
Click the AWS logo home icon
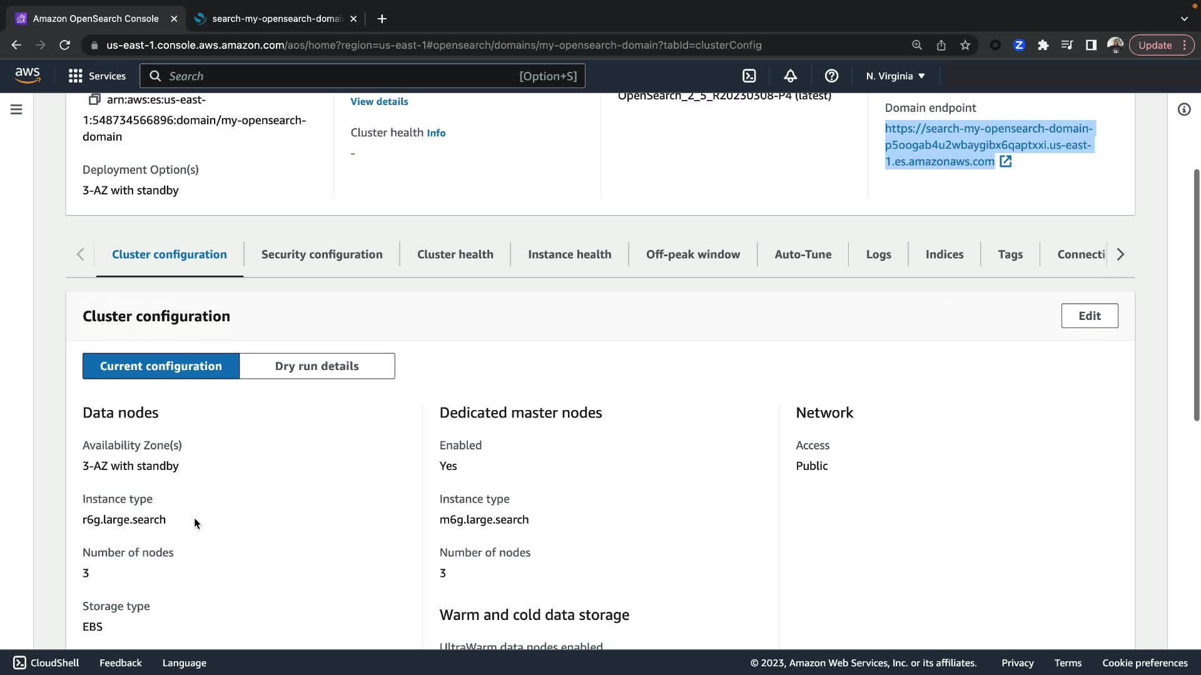pyautogui.click(x=28, y=76)
